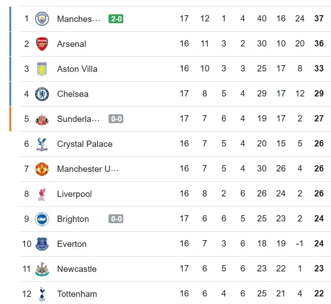
Task: Click the Newcastle club crest
Action: pyautogui.click(x=42, y=269)
